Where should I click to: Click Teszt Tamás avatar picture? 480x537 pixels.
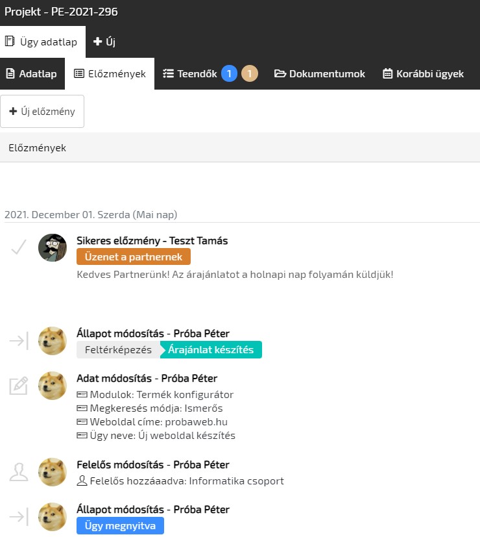pos(53,247)
